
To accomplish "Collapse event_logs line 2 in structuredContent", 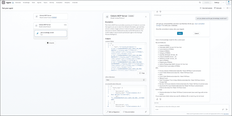I will pos(110,88).
